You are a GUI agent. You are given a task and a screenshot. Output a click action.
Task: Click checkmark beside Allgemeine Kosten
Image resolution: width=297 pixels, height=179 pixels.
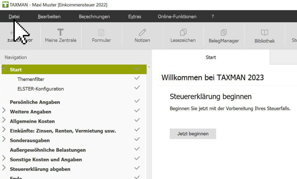(x=137, y=120)
